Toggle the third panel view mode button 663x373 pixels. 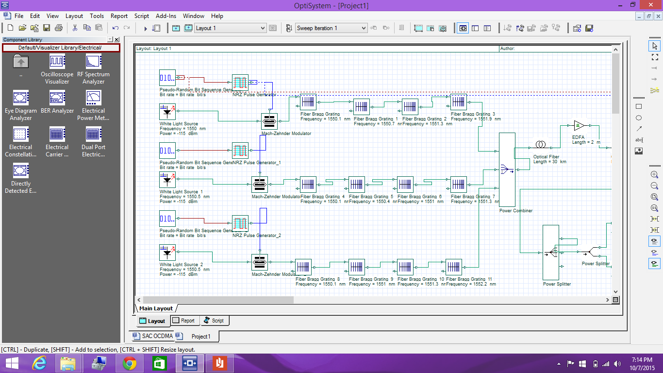point(487,28)
